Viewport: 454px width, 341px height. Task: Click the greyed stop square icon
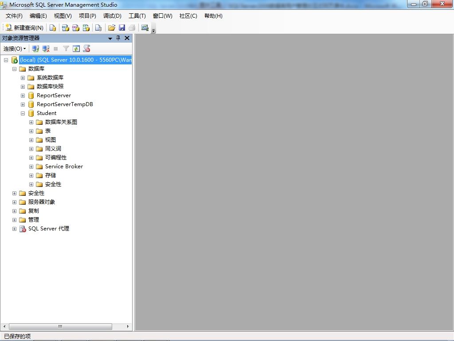pos(56,49)
